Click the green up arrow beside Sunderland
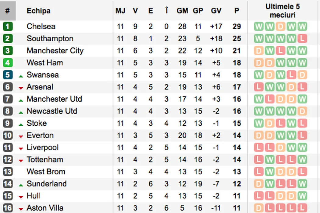This screenshot has height=213, width=320. [x=21, y=185]
